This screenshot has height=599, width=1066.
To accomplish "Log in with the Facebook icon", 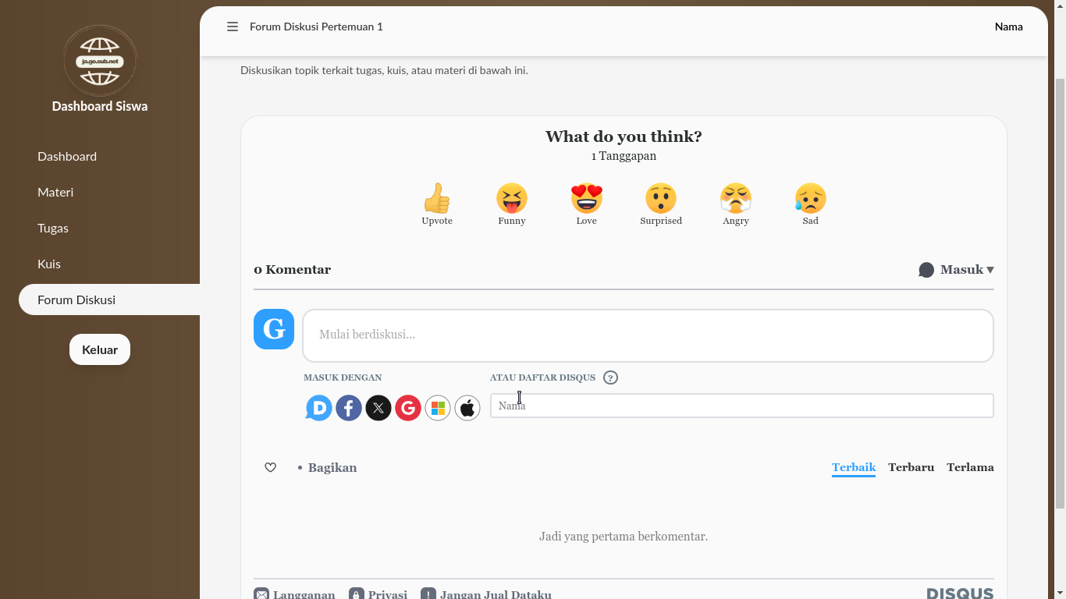I will [x=349, y=408].
